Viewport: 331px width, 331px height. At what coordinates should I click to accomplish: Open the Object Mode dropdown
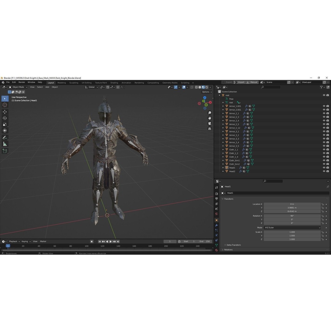tap(18, 87)
